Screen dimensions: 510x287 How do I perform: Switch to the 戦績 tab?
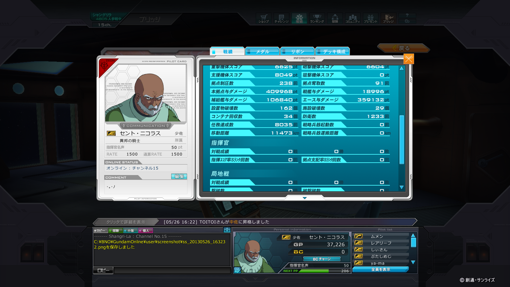click(227, 51)
